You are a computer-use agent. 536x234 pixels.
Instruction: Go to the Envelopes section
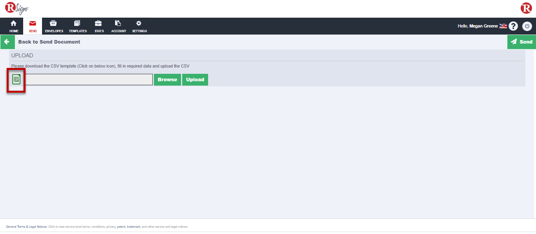point(54,26)
